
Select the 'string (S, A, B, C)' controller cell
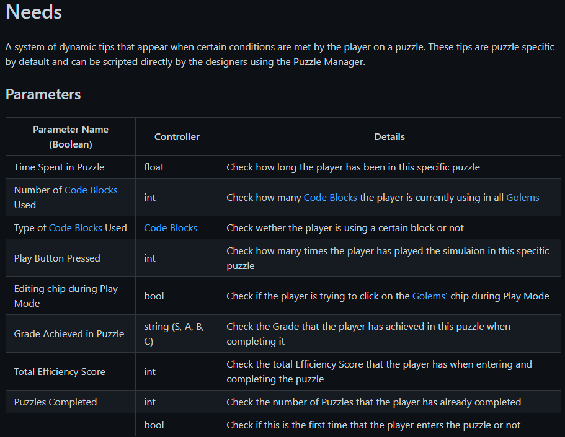(x=174, y=334)
